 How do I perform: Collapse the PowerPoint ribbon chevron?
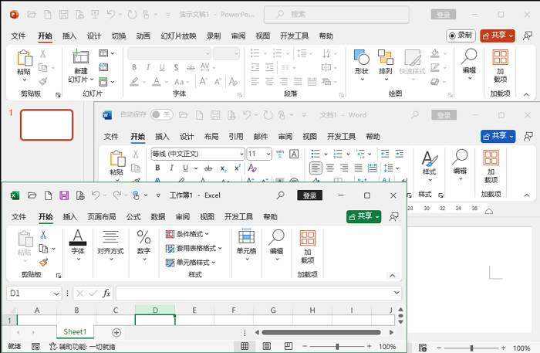526,94
